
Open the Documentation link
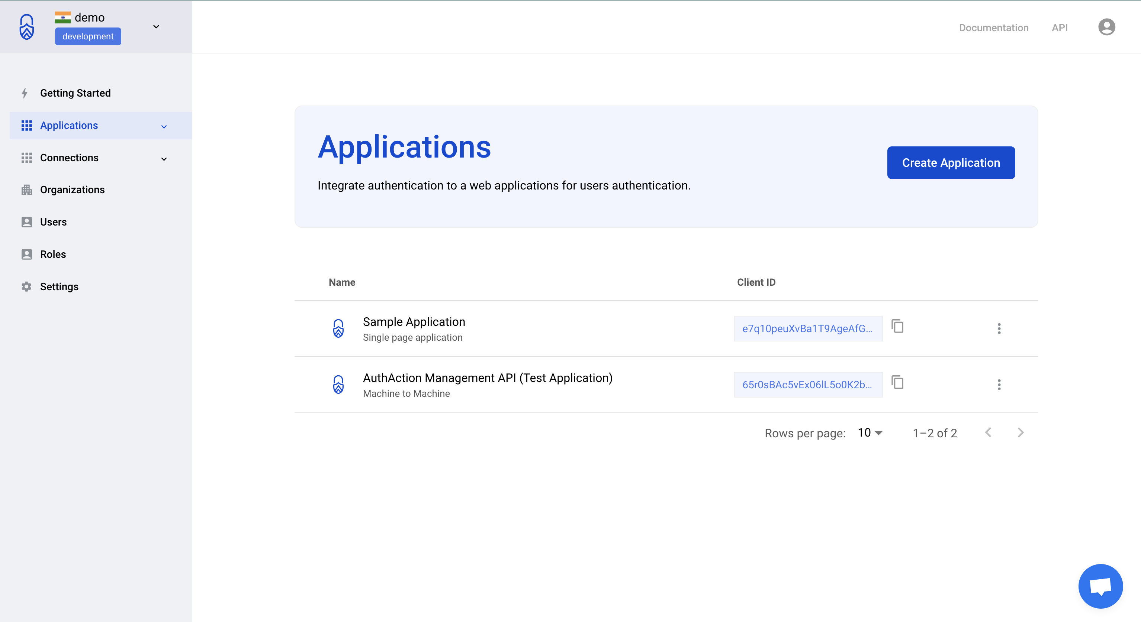tap(993, 27)
